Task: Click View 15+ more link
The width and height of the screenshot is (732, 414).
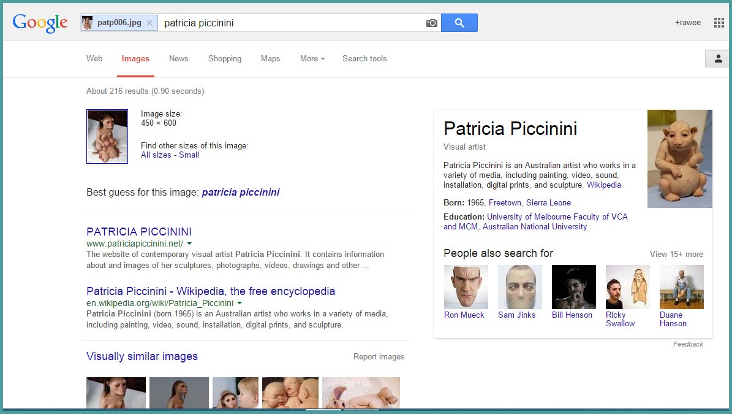Action: click(x=676, y=254)
